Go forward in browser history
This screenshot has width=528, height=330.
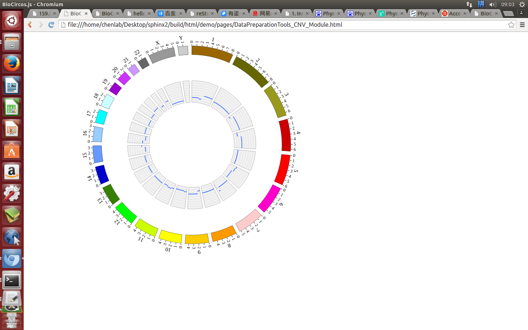click(41, 25)
